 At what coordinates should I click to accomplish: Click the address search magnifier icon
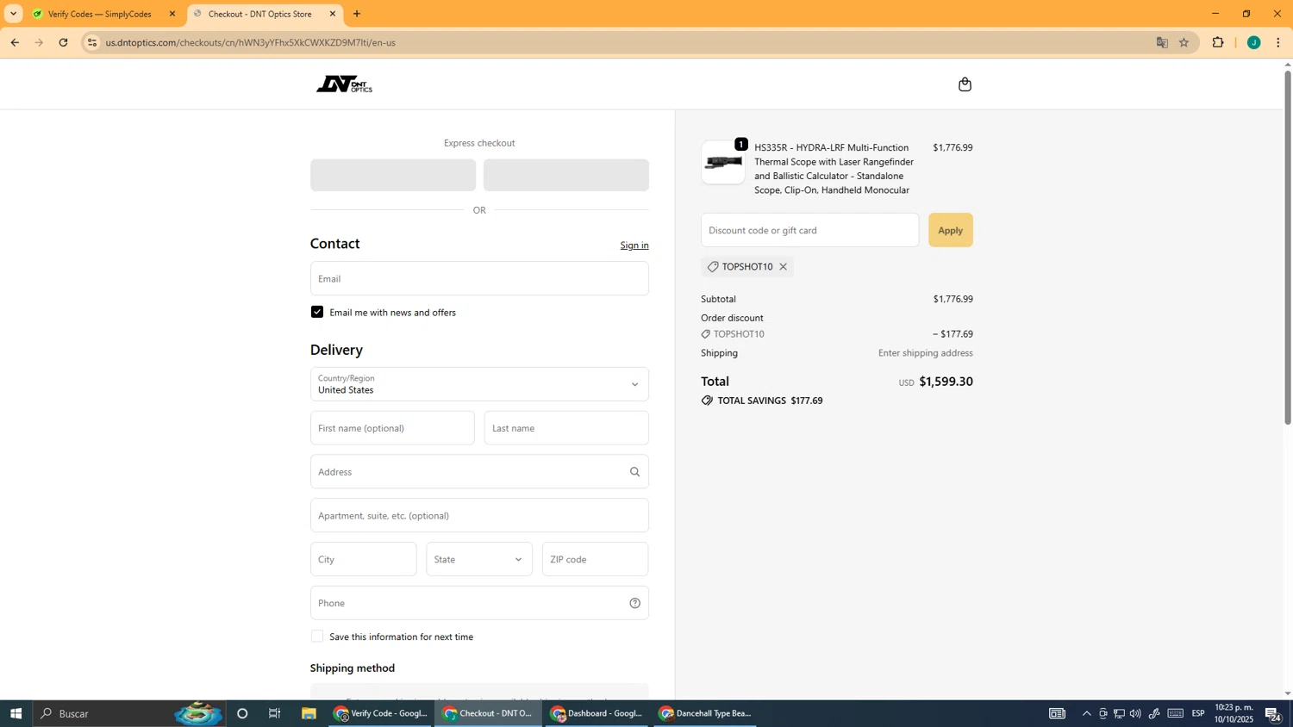tap(634, 472)
